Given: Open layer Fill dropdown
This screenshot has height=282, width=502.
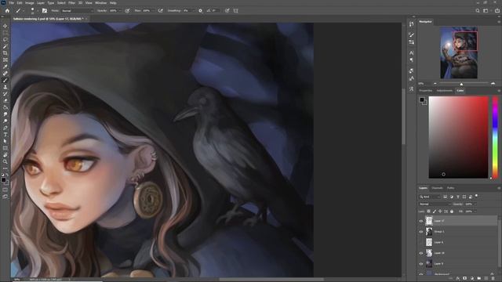Looking at the screenshot, I should coord(475,211).
